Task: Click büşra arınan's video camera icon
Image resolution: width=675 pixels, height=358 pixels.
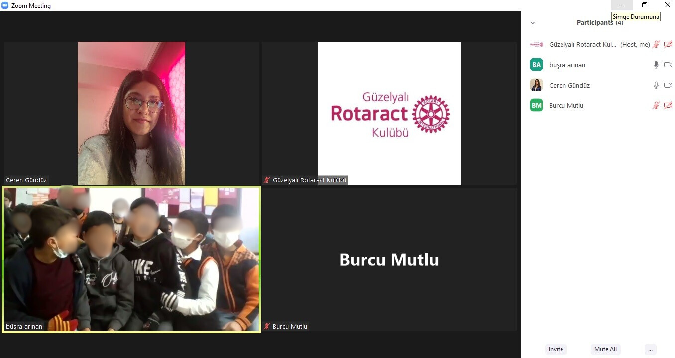Action: coord(668,65)
